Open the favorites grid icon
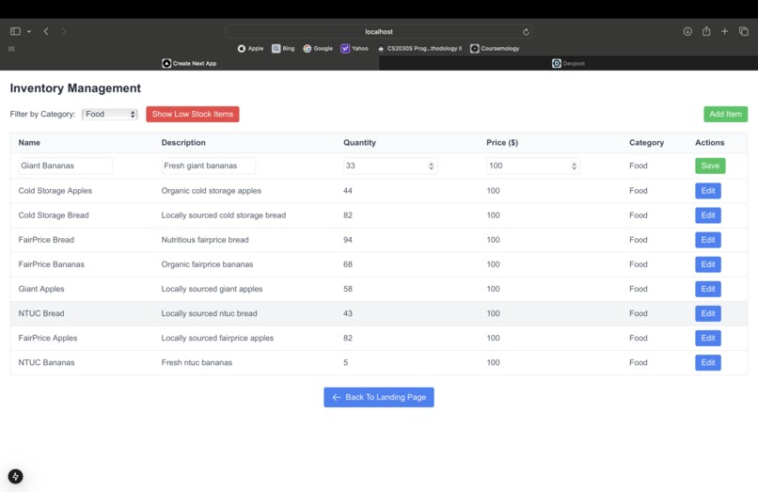 coord(11,48)
